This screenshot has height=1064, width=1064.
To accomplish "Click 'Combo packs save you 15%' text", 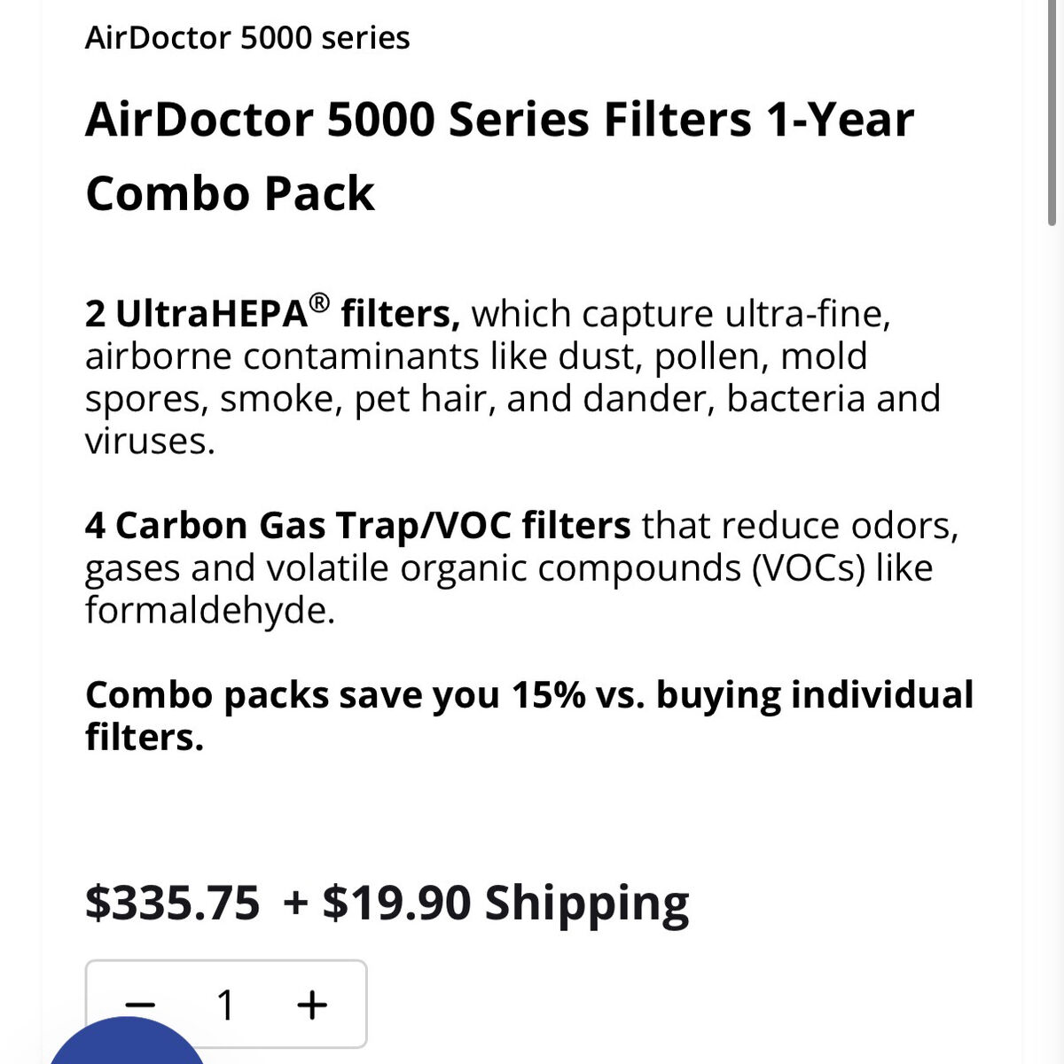I will pos(334,695).
